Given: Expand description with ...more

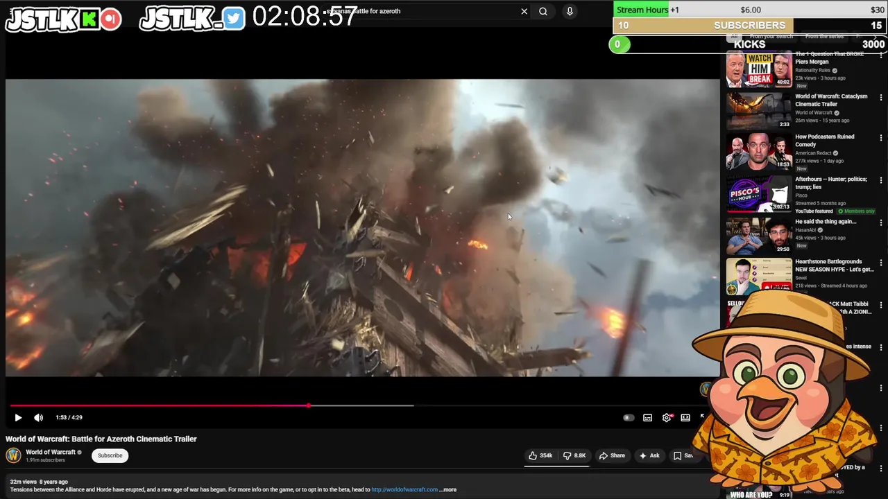Looking at the screenshot, I should coord(448,489).
